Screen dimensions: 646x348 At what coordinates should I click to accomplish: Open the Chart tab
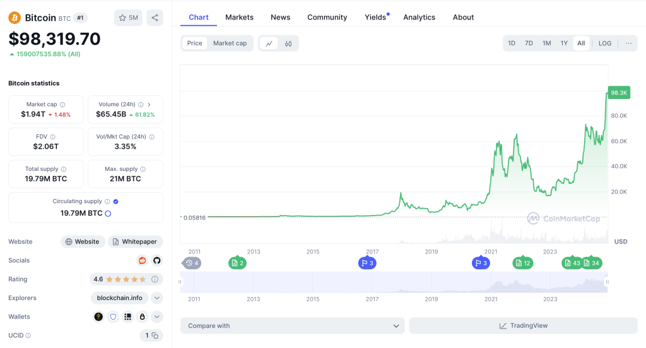(199, 17)
